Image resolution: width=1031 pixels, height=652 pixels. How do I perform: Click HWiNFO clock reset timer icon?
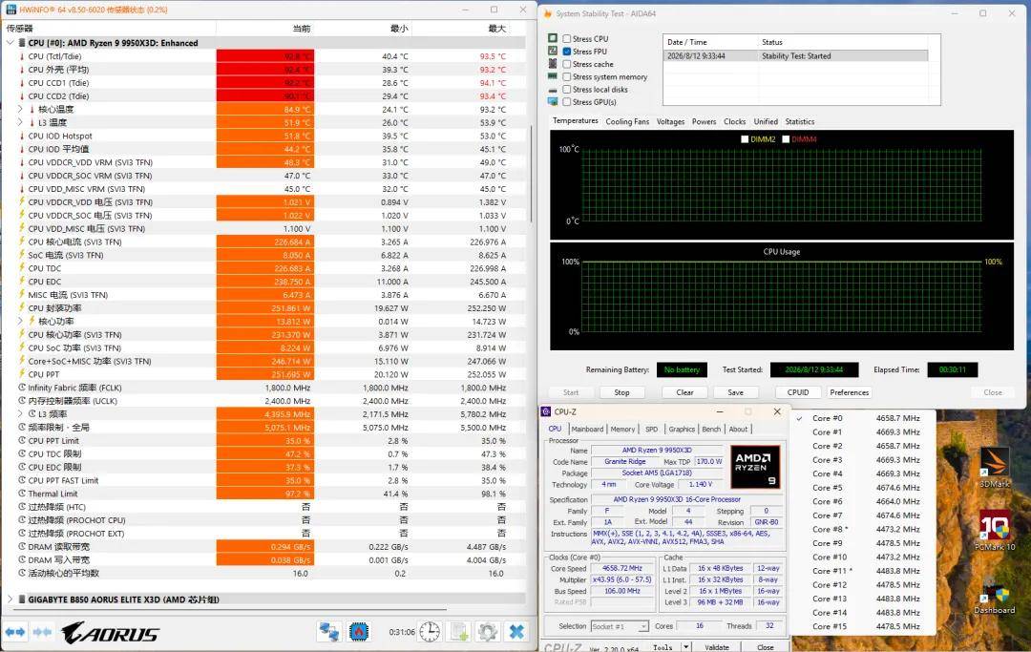430,632
